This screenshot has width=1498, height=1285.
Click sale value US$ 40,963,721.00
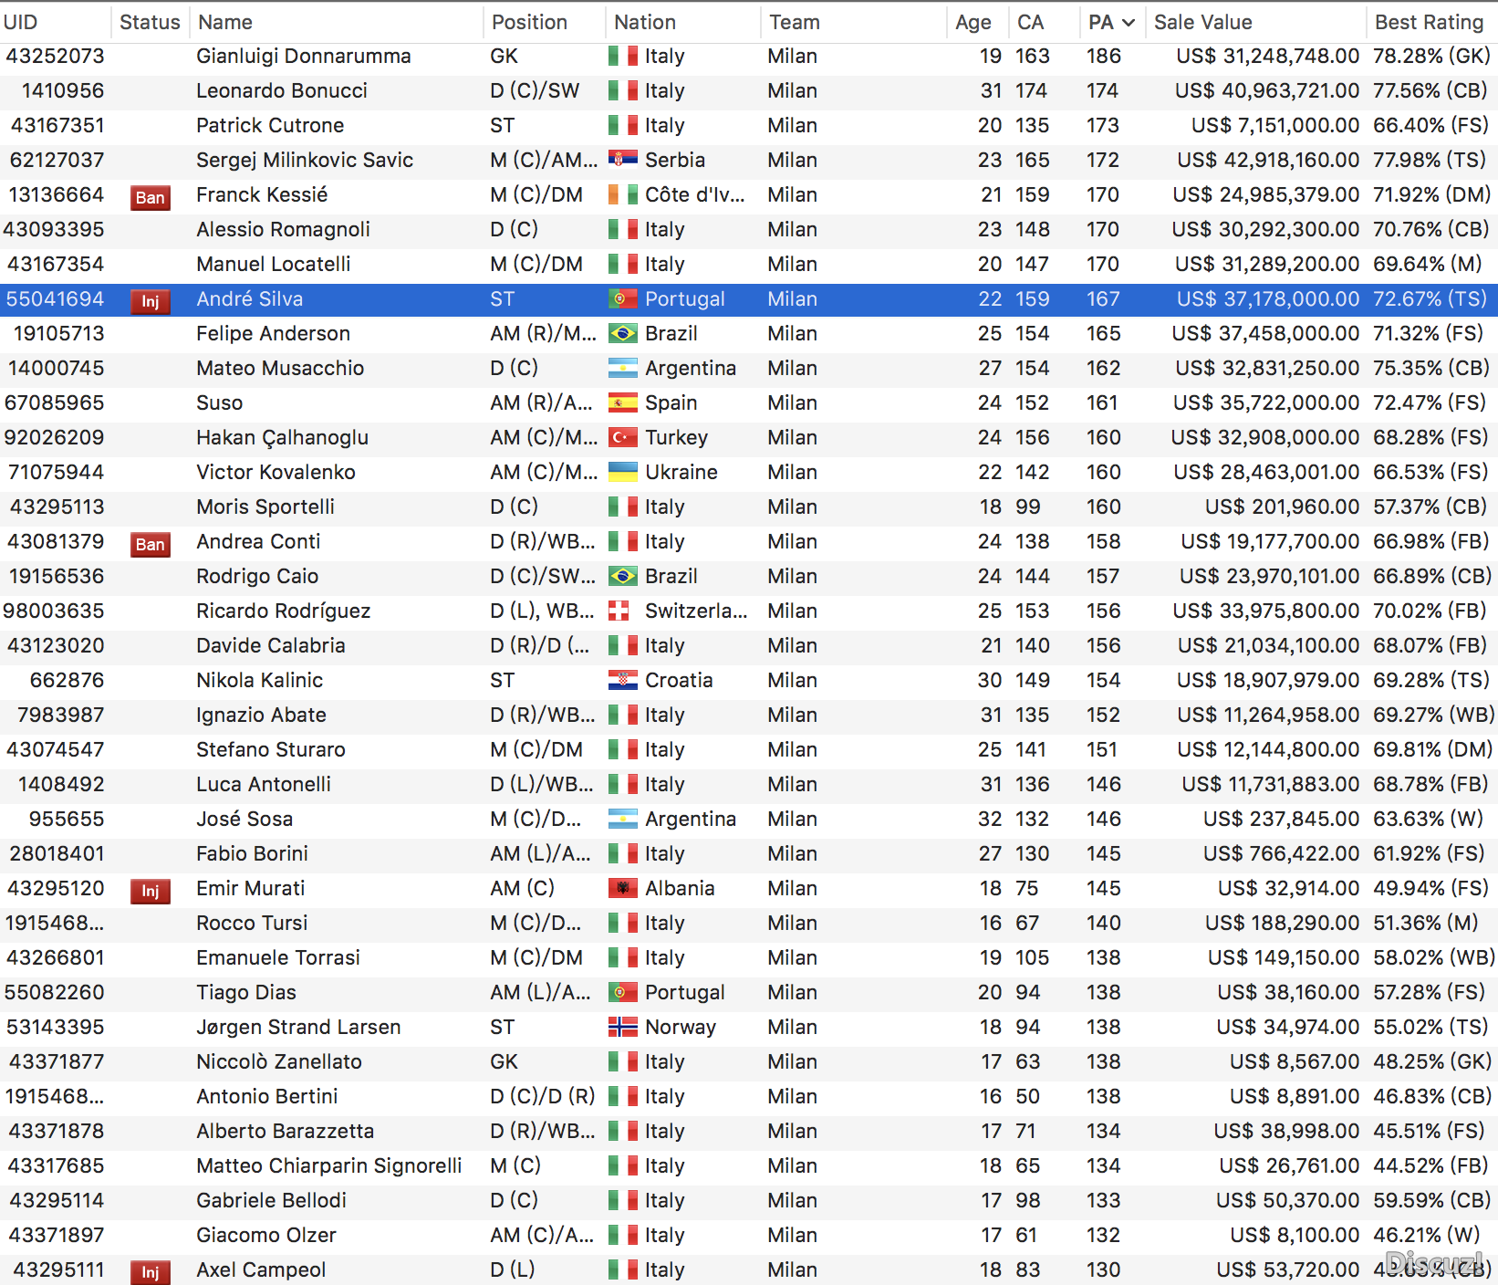(1267, 90)
